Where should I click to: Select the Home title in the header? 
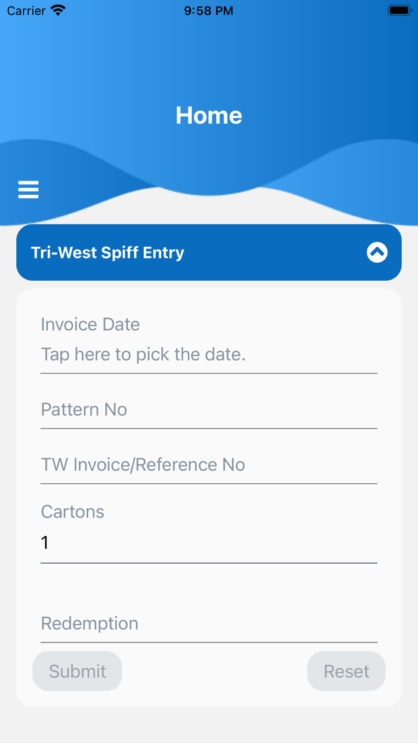(208, 115)
